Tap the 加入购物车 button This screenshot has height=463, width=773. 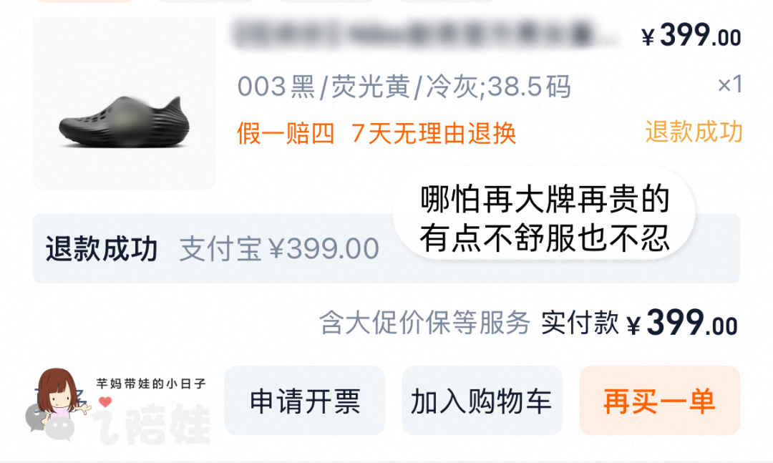click(x=482, y=400)
